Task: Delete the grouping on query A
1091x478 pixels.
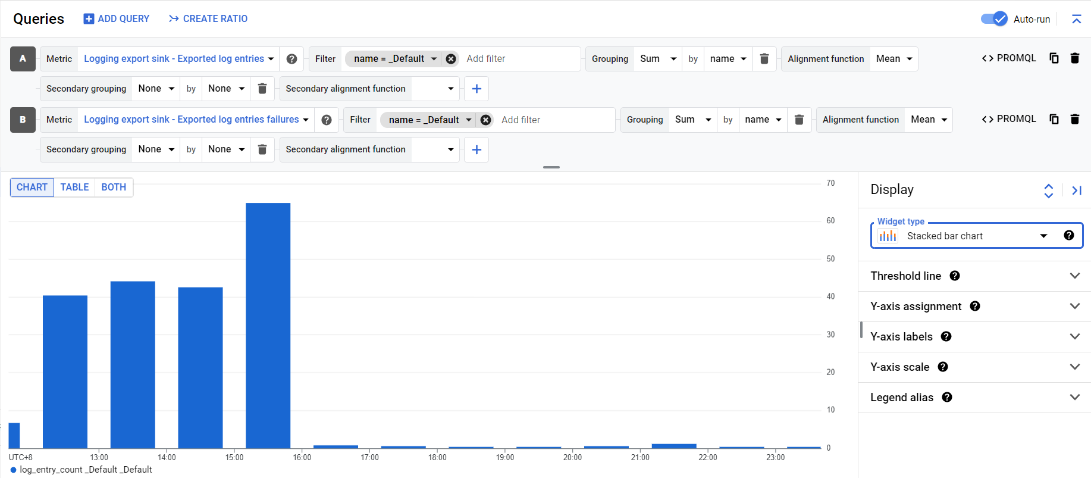Action: (764, 59)
